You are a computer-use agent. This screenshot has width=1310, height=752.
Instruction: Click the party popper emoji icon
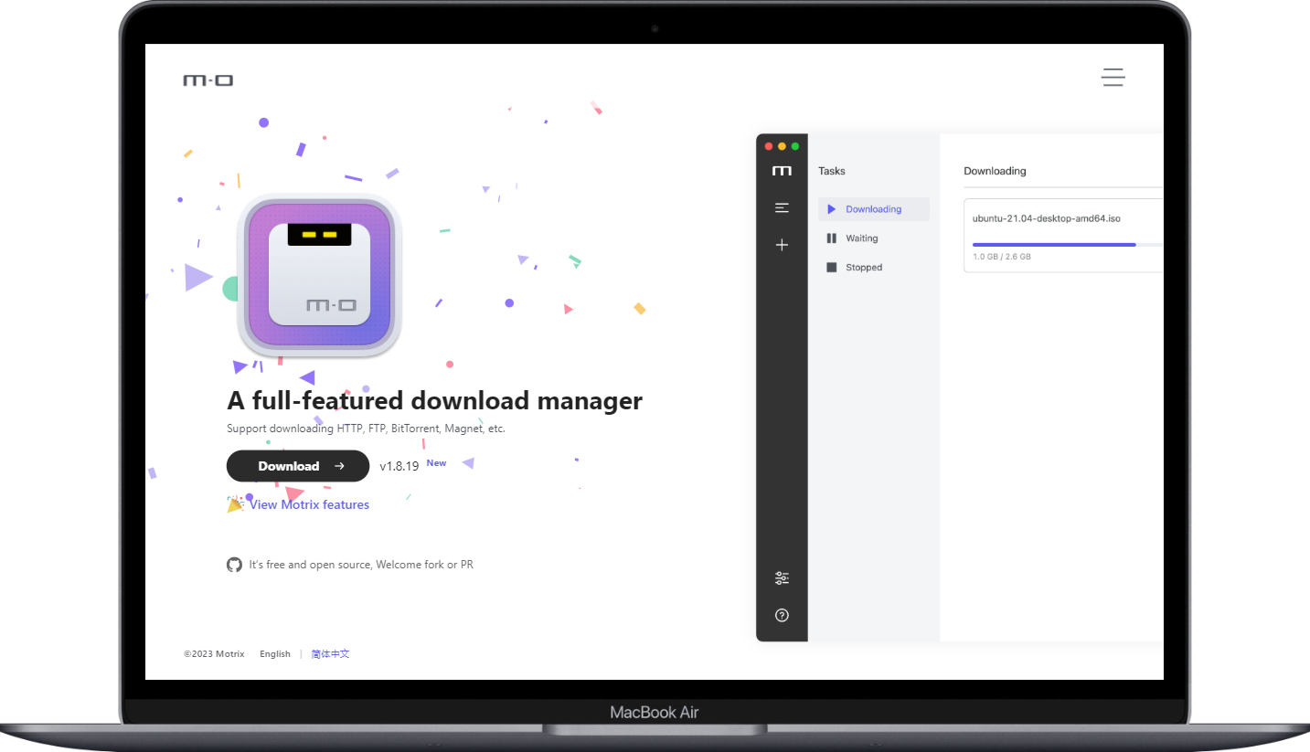235,504
